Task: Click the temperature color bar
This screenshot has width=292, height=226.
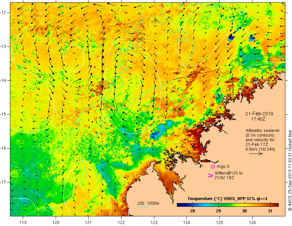Action: coord(228,205)
